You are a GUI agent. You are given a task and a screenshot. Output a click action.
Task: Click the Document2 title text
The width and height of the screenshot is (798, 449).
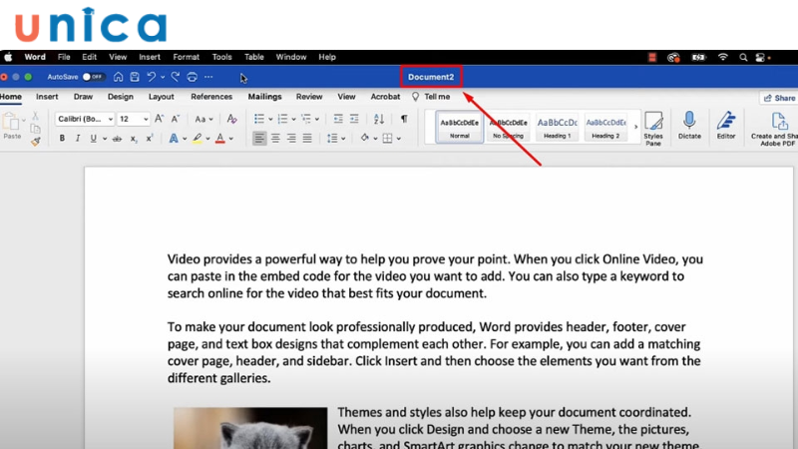(431, 77)
